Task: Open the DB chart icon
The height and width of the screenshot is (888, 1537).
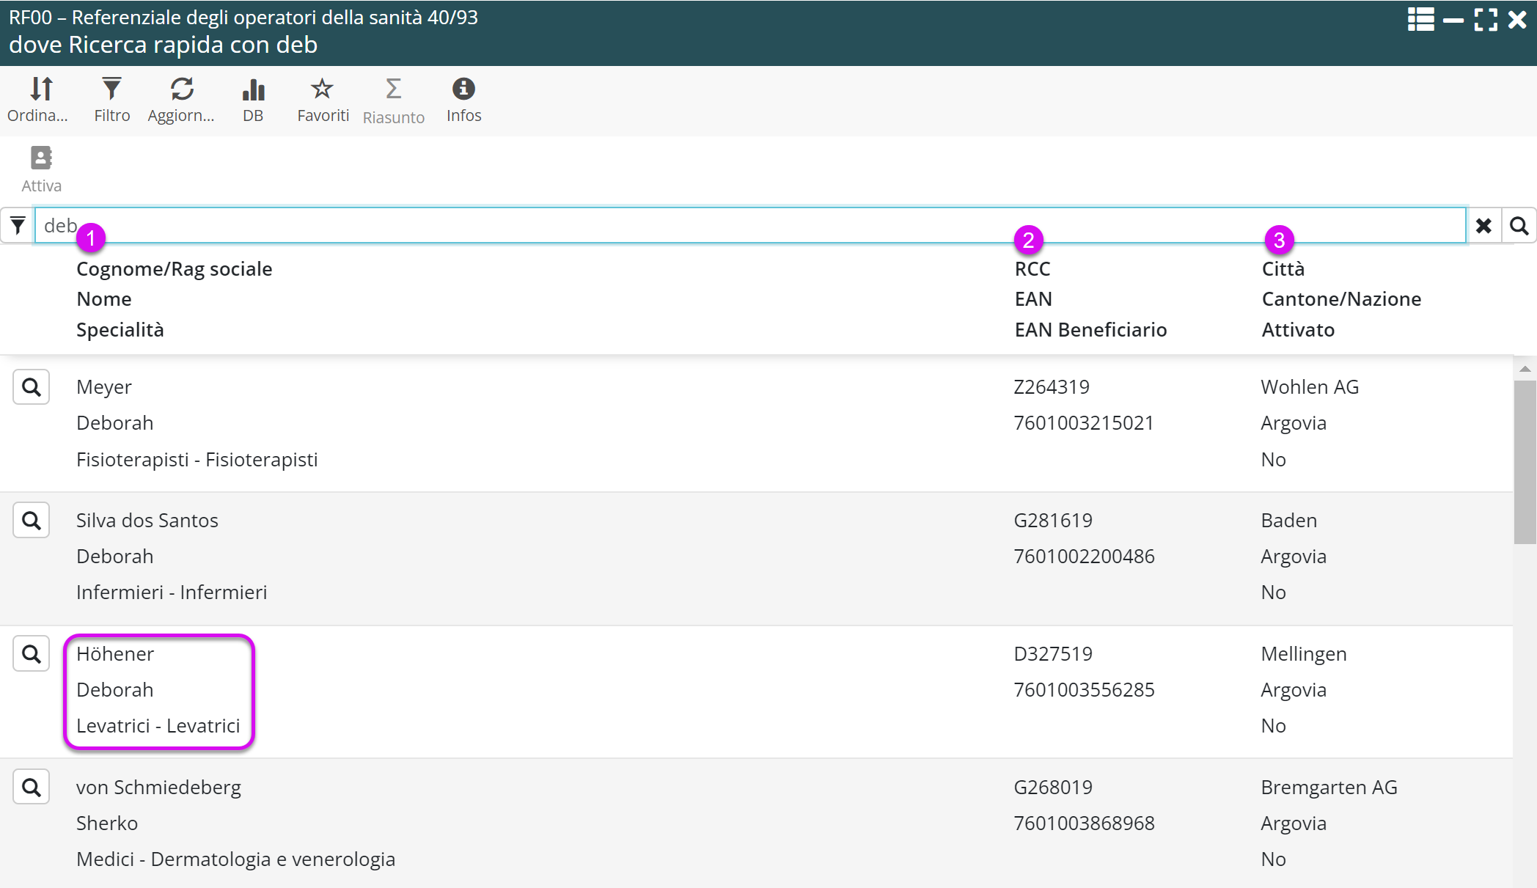Action: click(253, 89)
